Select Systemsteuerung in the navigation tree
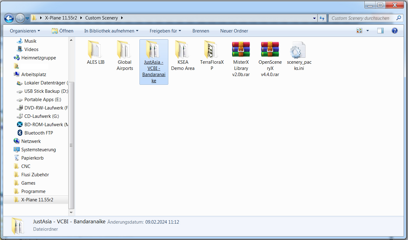 pos(38,150)
